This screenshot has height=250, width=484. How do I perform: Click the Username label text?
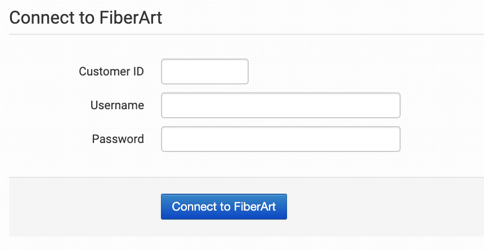click(x=117, y=105)
